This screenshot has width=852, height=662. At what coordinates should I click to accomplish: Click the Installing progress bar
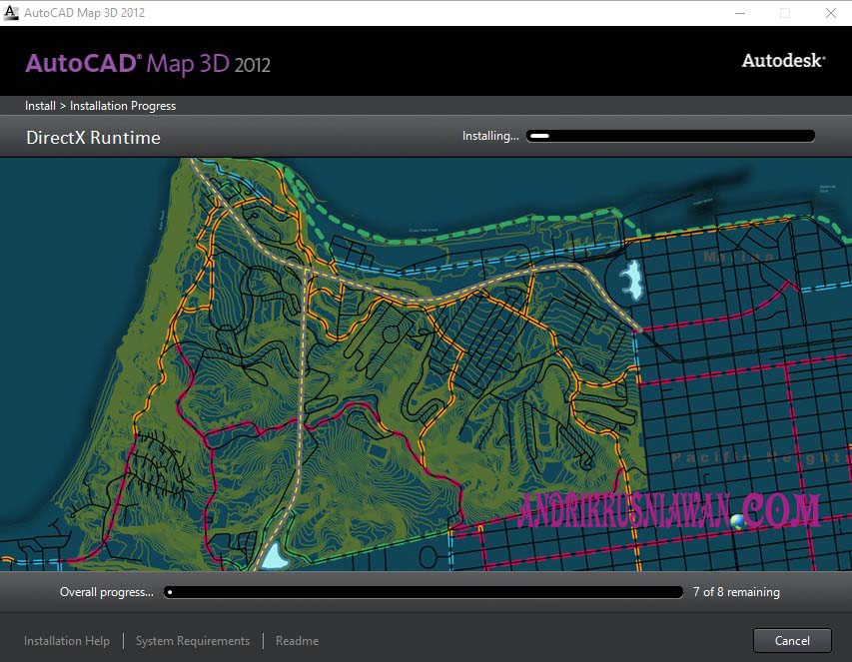(669, 135)
